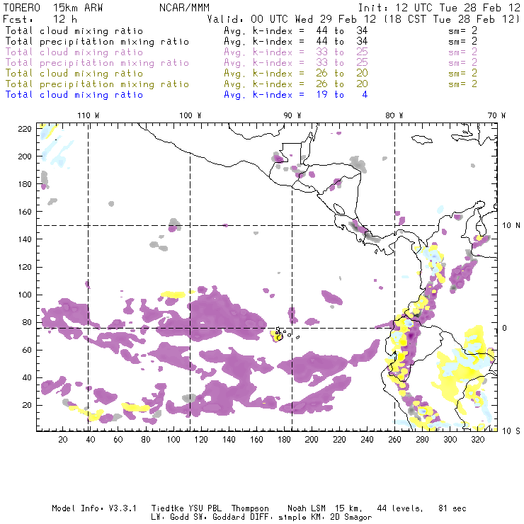Click the "Noah LSM" text

click(307, 508)
